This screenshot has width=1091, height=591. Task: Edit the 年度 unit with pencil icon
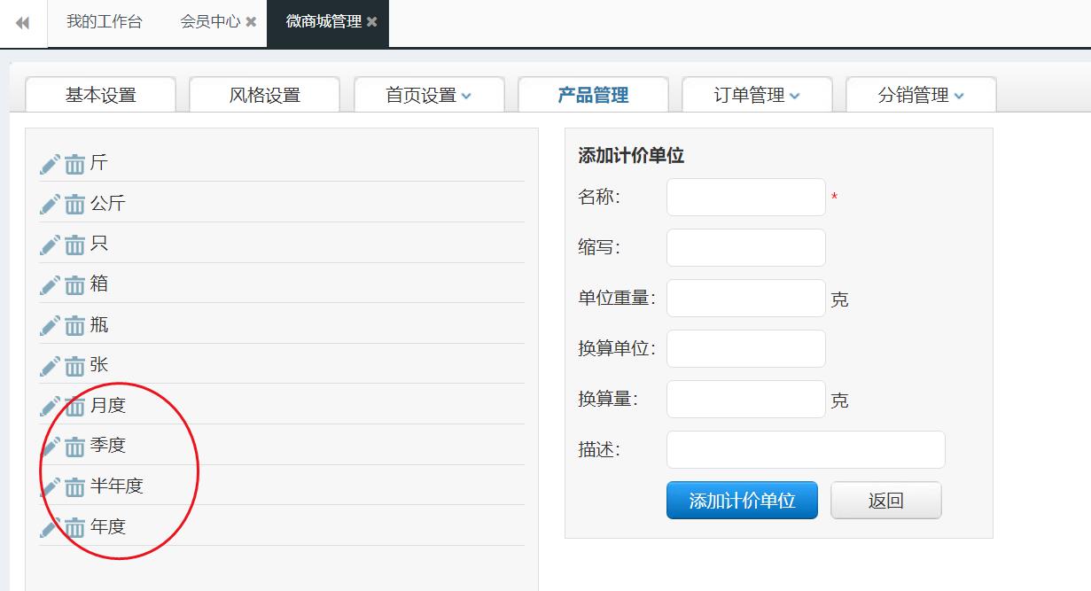[x=50, y=528]
